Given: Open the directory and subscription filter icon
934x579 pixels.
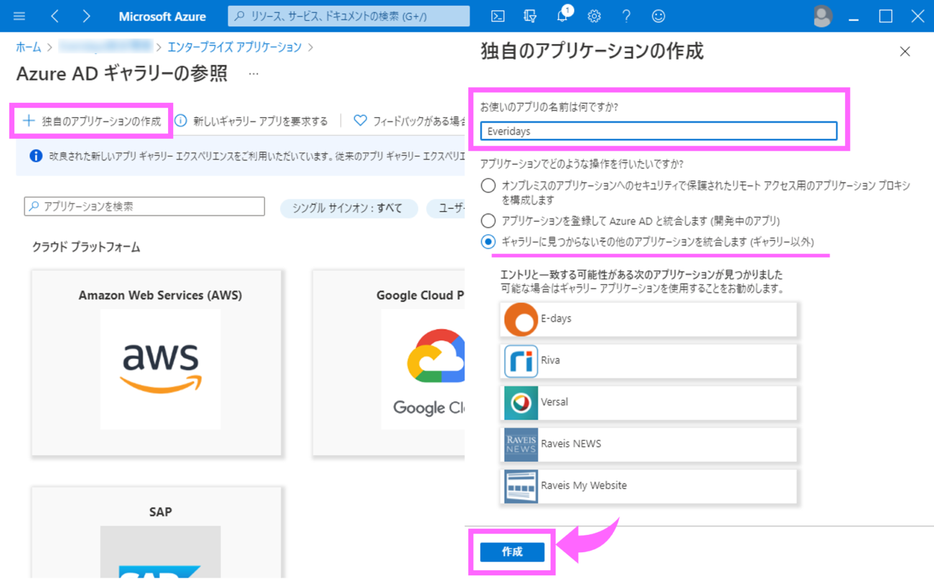Looking at the screenshot, I should (530, 16).
